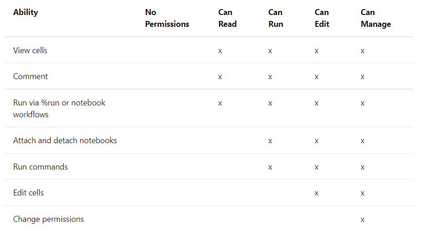
Task: Select Can Run x in Attach and detach row
Action: (270, 141)
